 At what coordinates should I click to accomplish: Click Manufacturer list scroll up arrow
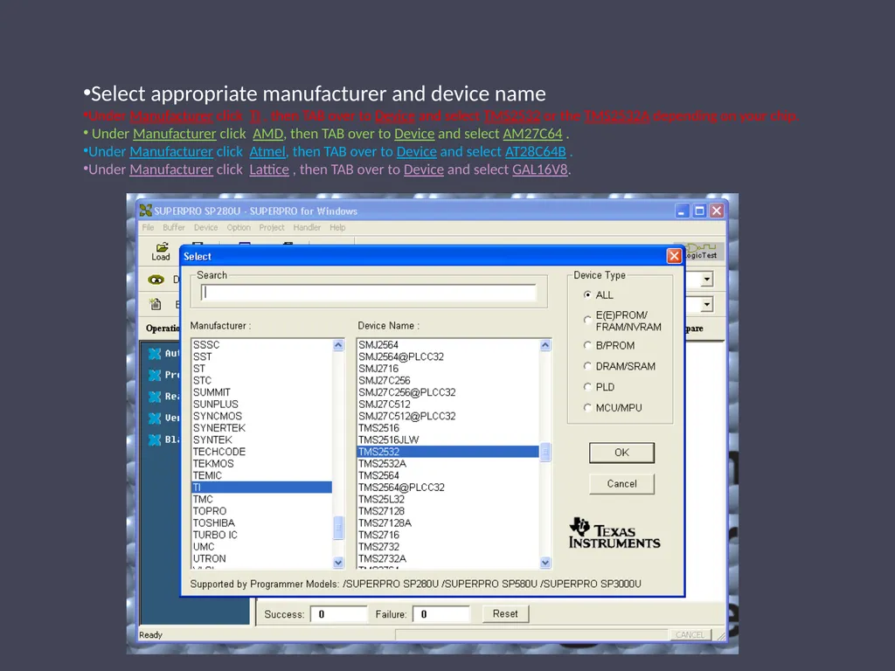click(x=338, y=344)
